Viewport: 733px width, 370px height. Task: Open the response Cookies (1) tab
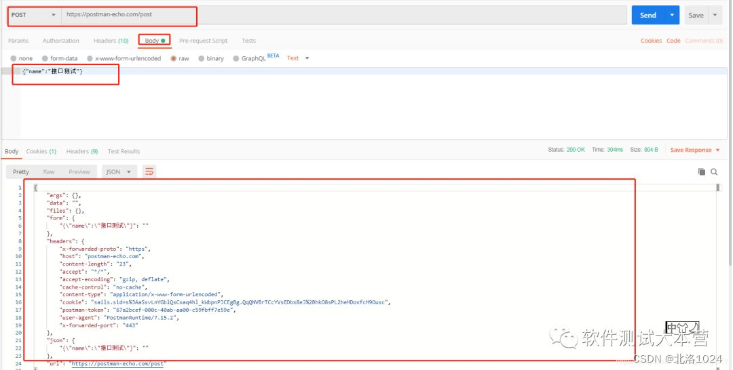coord(41,151)
